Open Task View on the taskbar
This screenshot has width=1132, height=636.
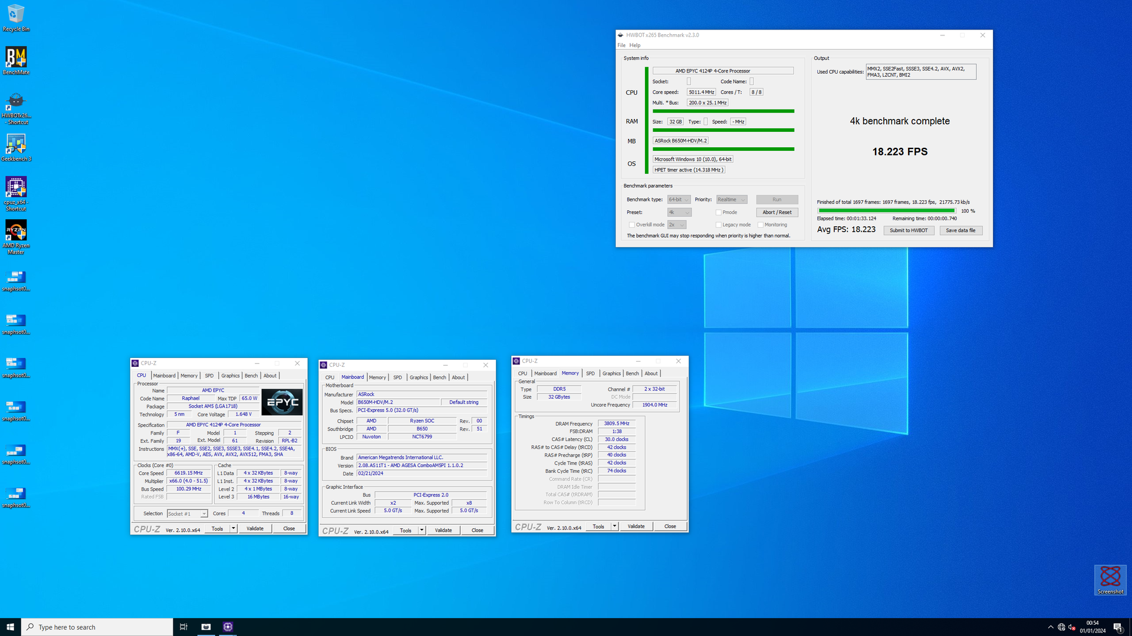[x=183, y=627]
